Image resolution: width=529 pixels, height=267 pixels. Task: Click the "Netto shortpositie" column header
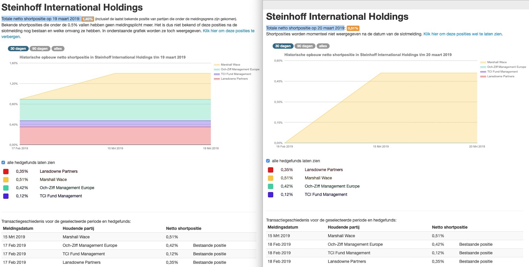[x=183, y=228]
